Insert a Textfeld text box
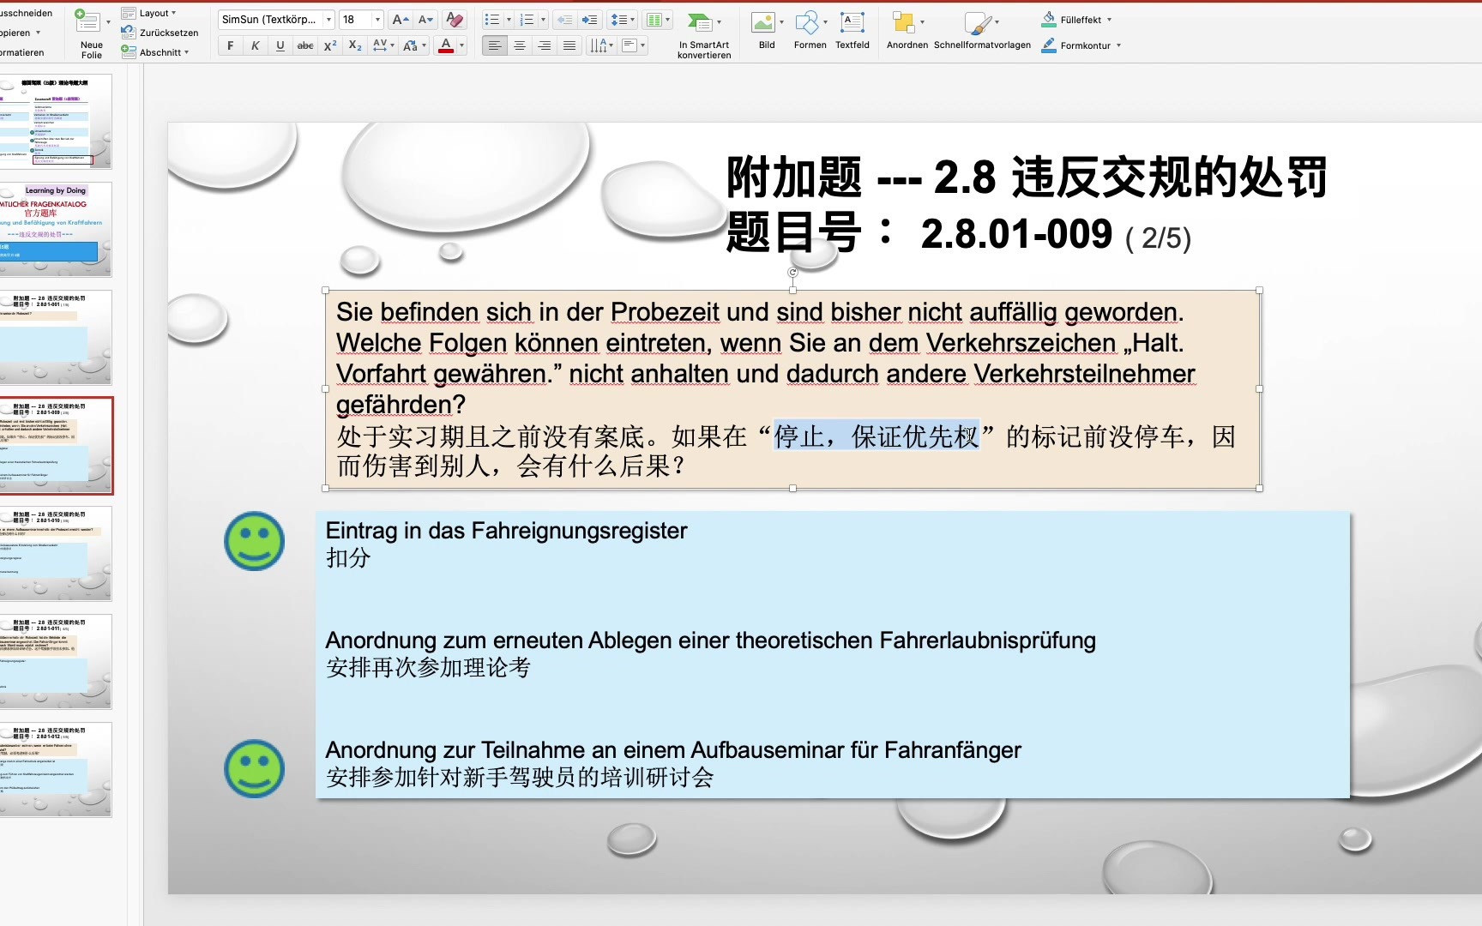Viewport: 1482px width, 926px height. point(852,30)
